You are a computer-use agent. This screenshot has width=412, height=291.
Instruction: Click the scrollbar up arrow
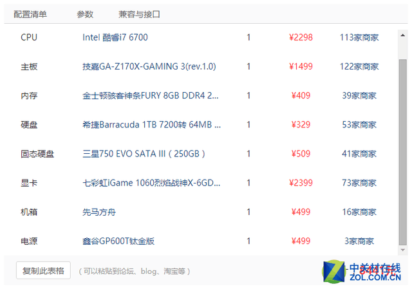(402, 35)
